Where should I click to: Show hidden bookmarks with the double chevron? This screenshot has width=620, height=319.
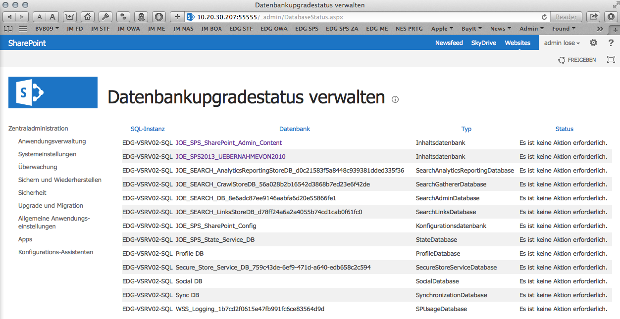tap(600, 29)
